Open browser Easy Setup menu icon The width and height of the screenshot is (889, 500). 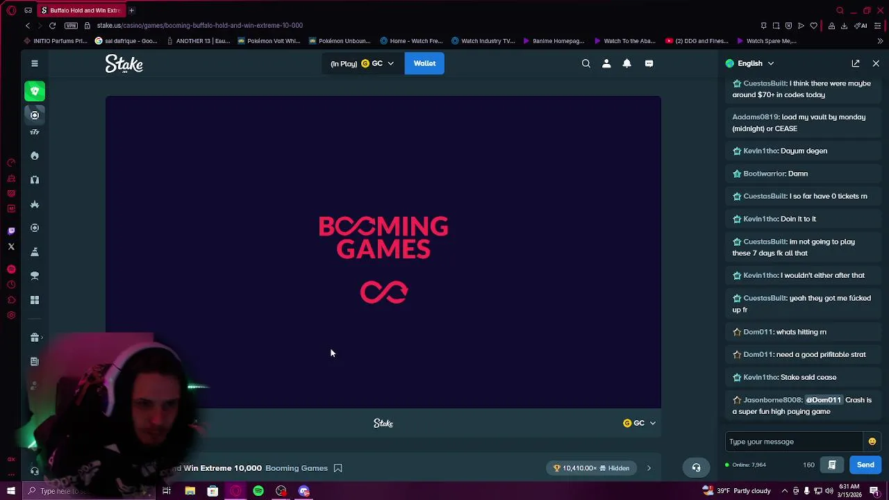point(877,26)
